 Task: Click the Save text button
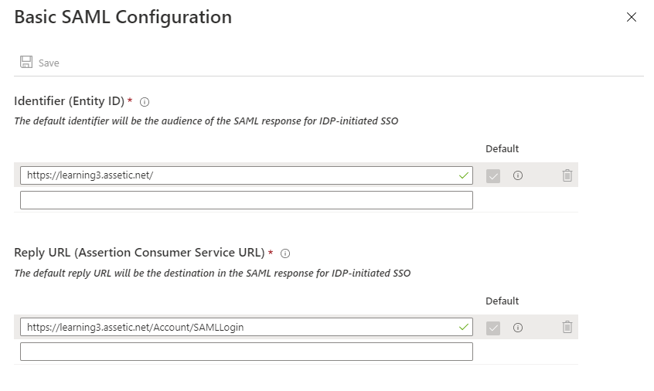coord(49,63)
